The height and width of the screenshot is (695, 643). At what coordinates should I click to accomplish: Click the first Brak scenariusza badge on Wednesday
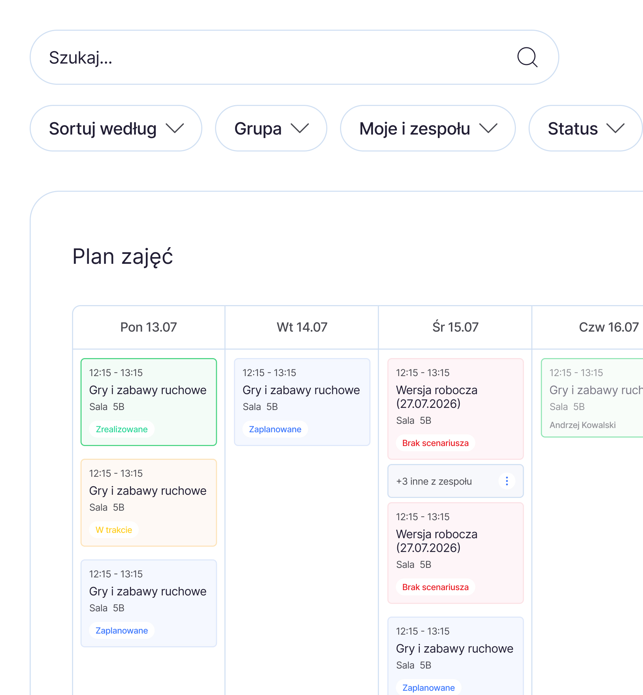tap(435, 443)
